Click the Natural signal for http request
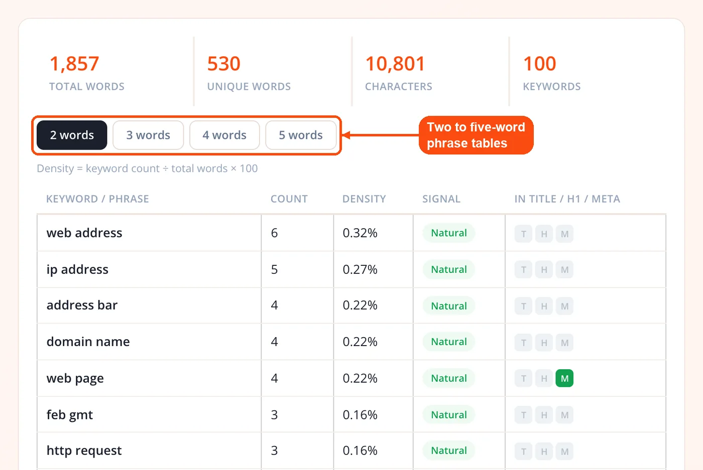The width and height of the screenshot is (703, 470). tap(449, 450)
